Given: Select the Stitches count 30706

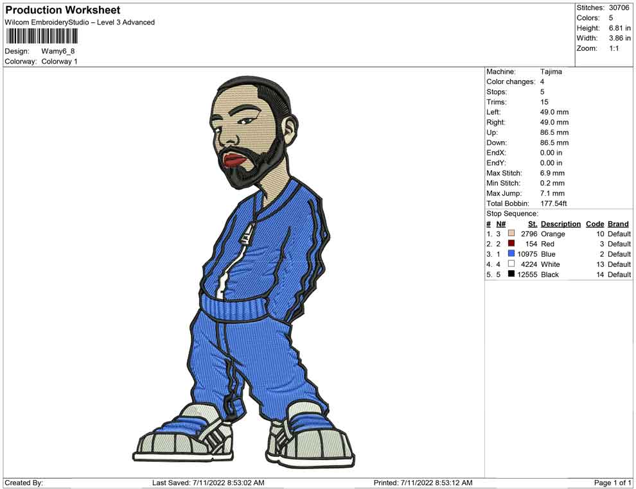Looking at the screenshot, I should pyautogui.click(x=620, y=8).
